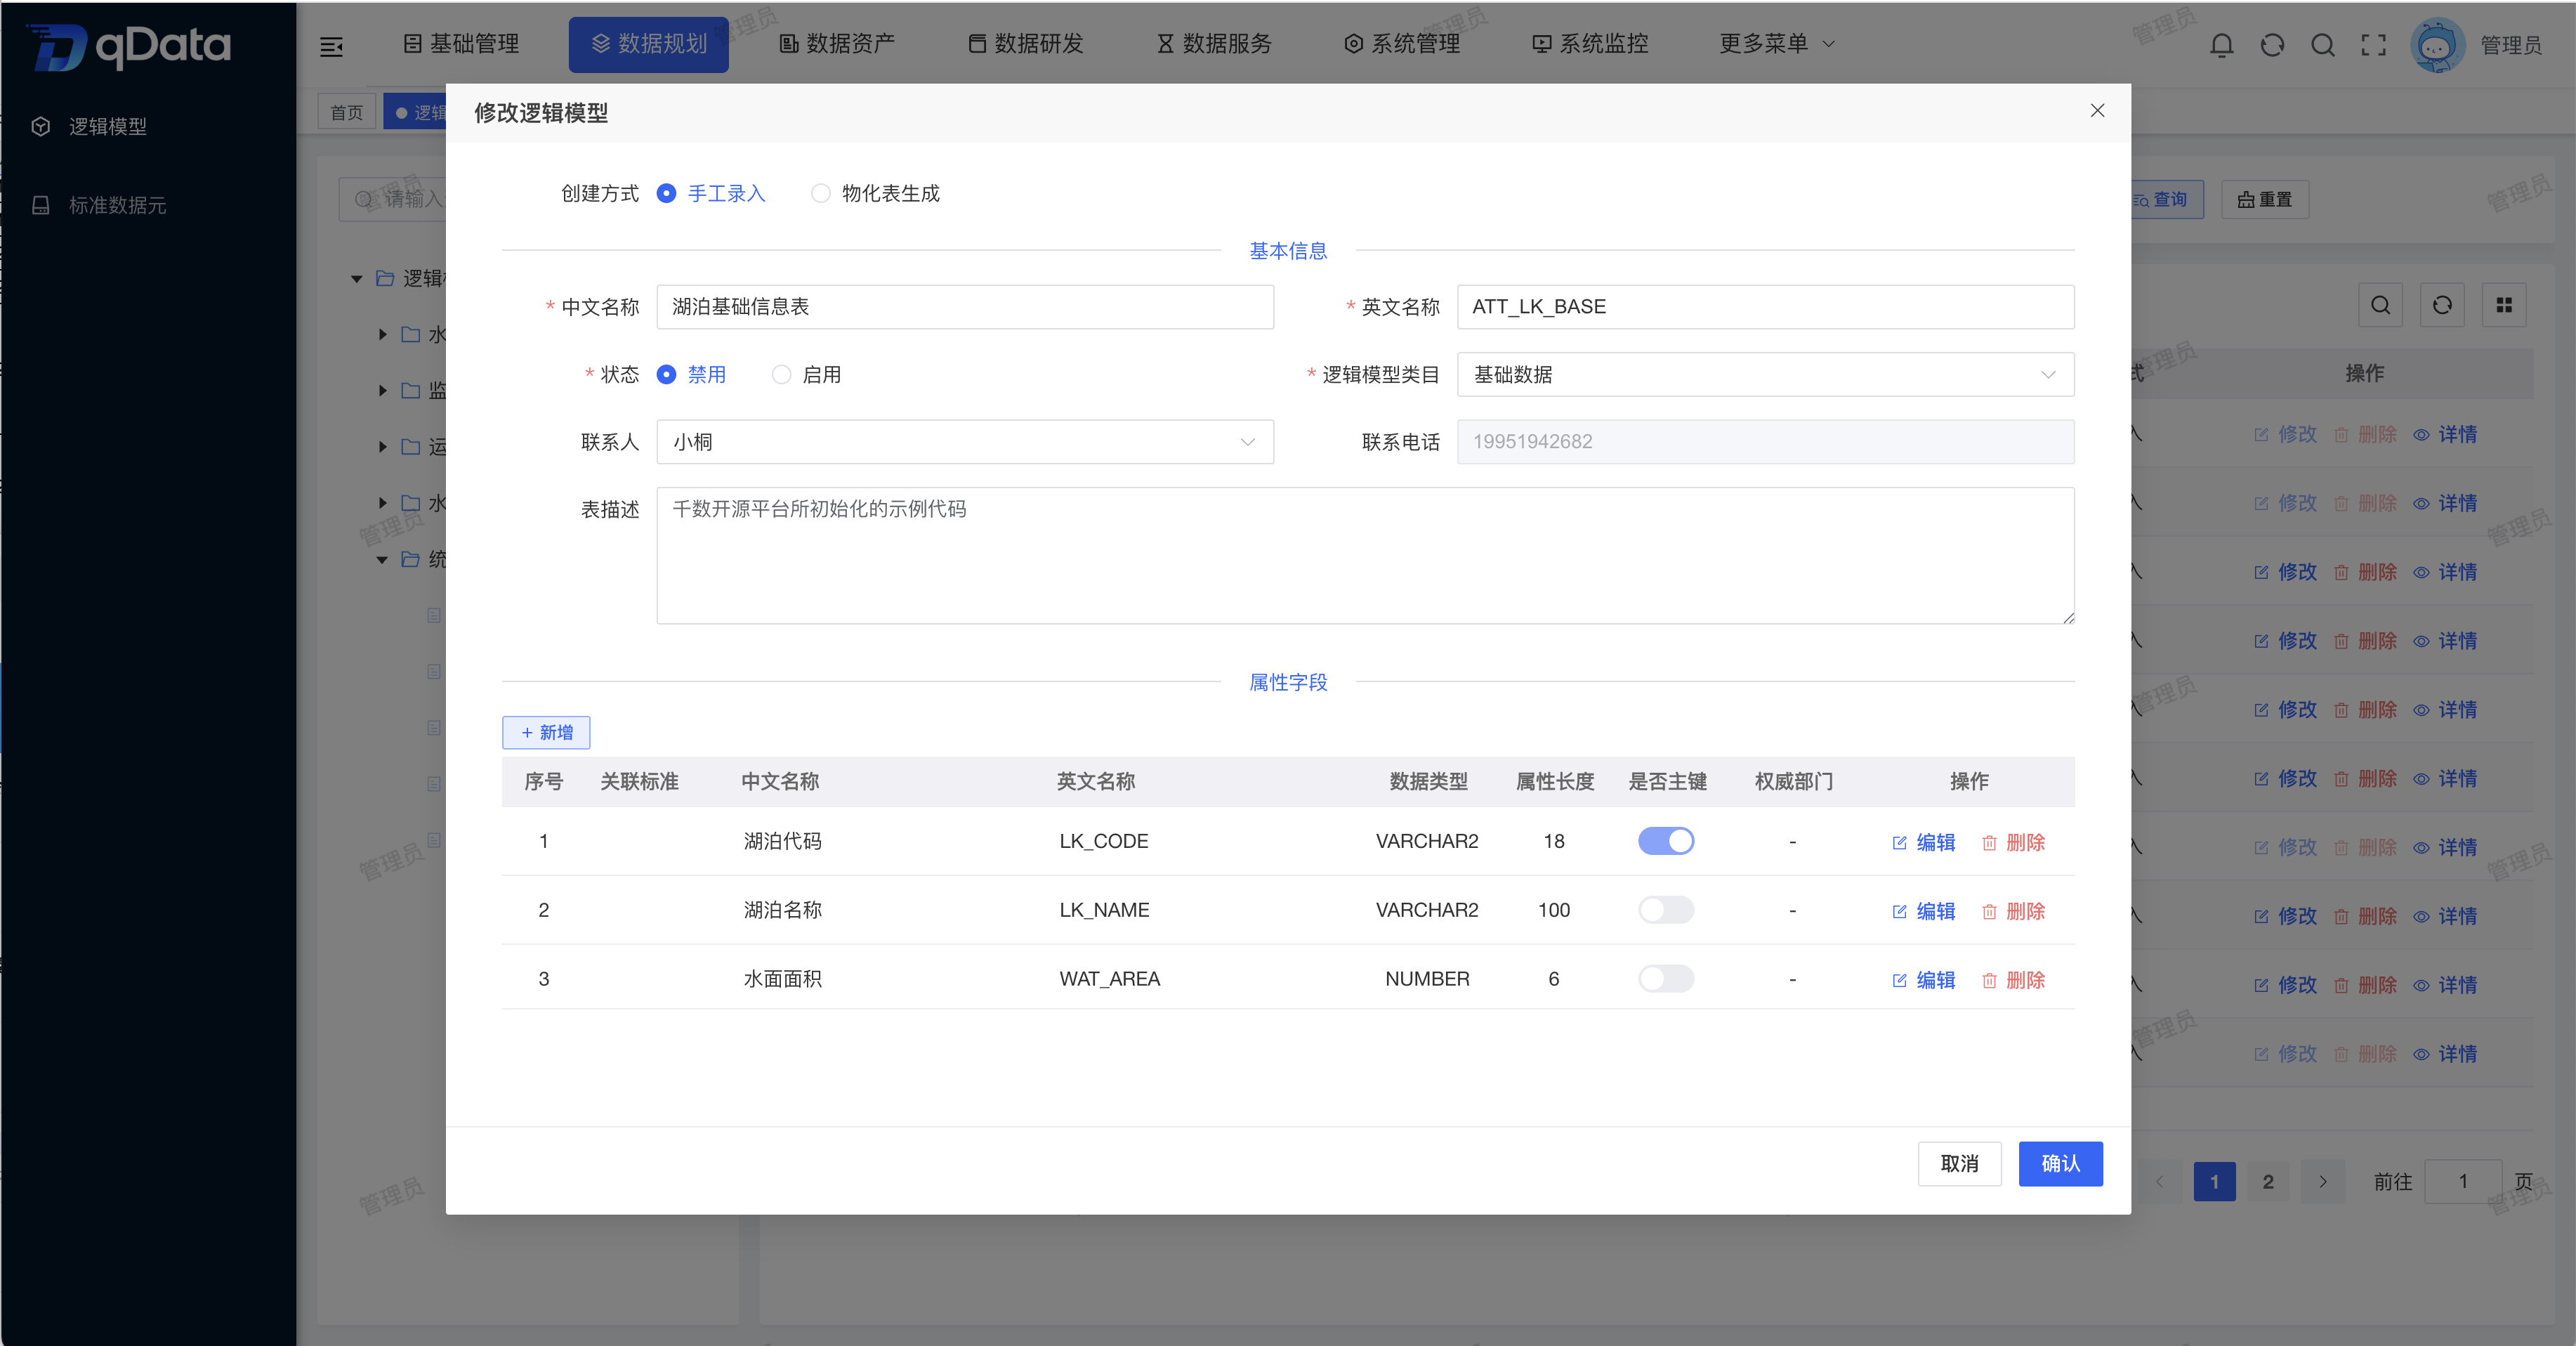Select 物化表生成 creation method radio

tap(820, 193)
